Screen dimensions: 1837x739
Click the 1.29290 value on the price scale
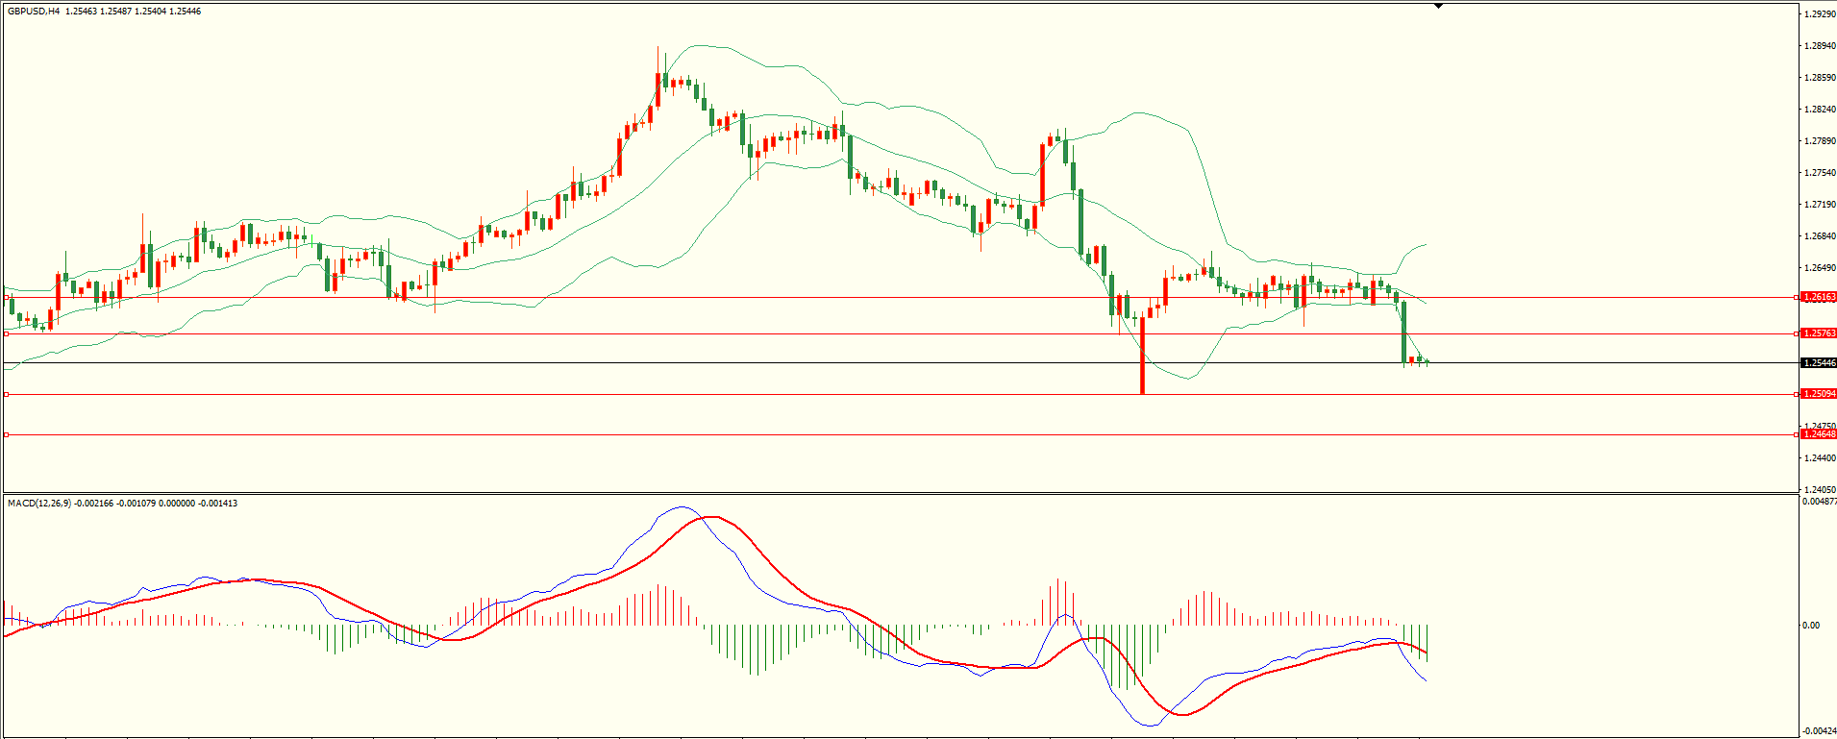point(1819,14)
